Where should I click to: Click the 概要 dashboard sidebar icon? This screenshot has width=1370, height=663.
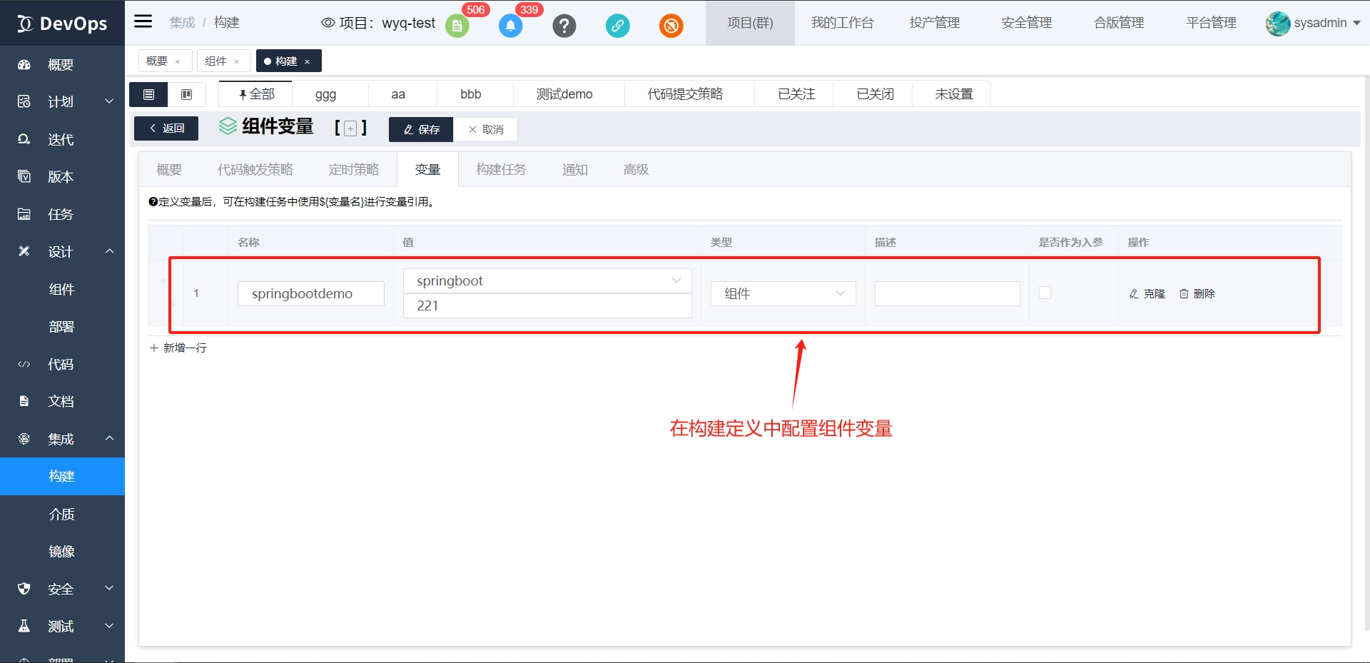pyautogui.click(x=24, y=65)
